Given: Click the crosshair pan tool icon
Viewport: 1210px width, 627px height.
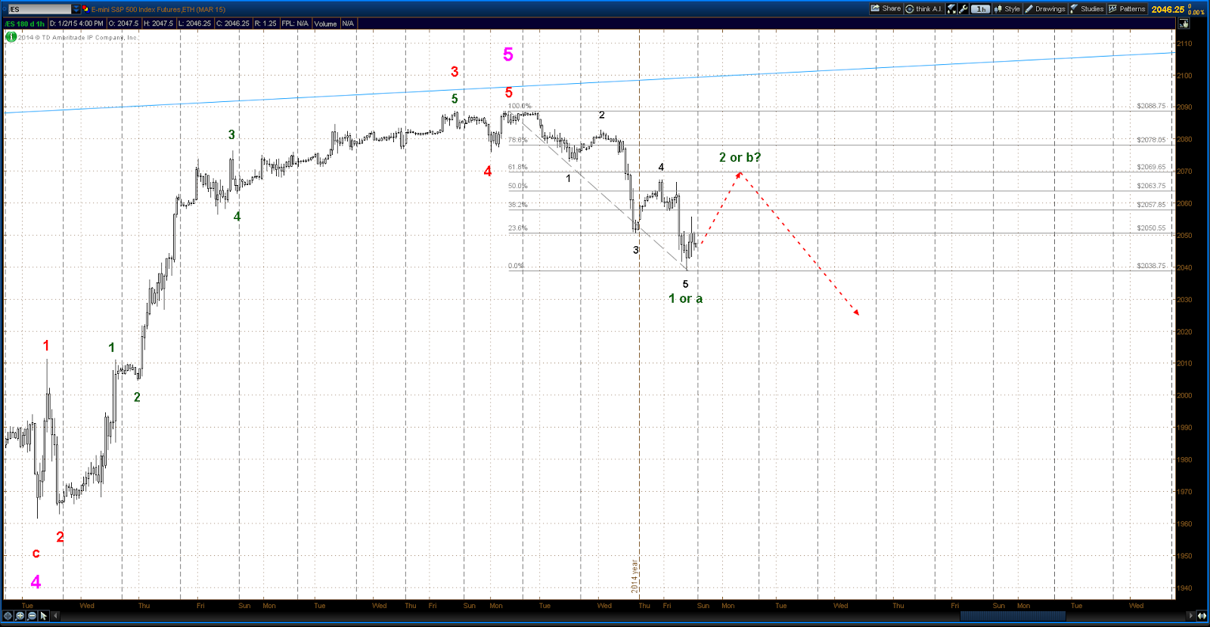Looking at the screenshot, I should click(8, 616).
